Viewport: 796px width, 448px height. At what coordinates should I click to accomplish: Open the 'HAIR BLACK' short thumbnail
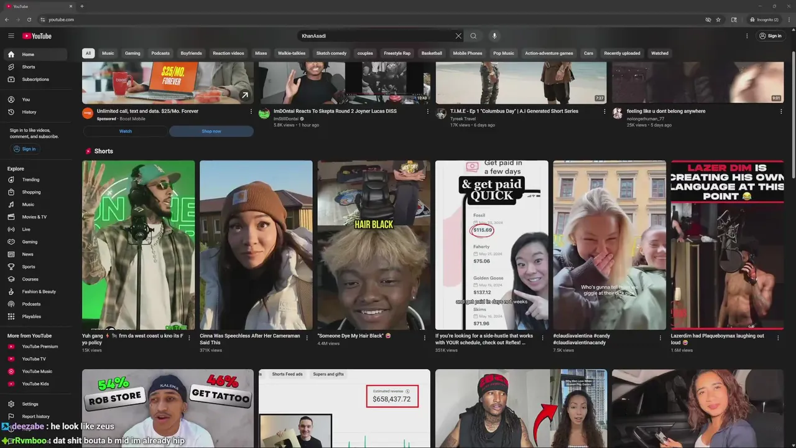(x=374, y=245)
